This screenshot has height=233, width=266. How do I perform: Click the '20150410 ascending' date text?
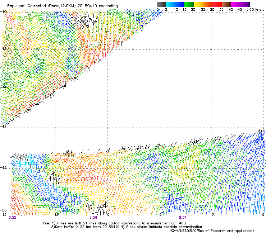pyautogui.click(x=97, y=6)
